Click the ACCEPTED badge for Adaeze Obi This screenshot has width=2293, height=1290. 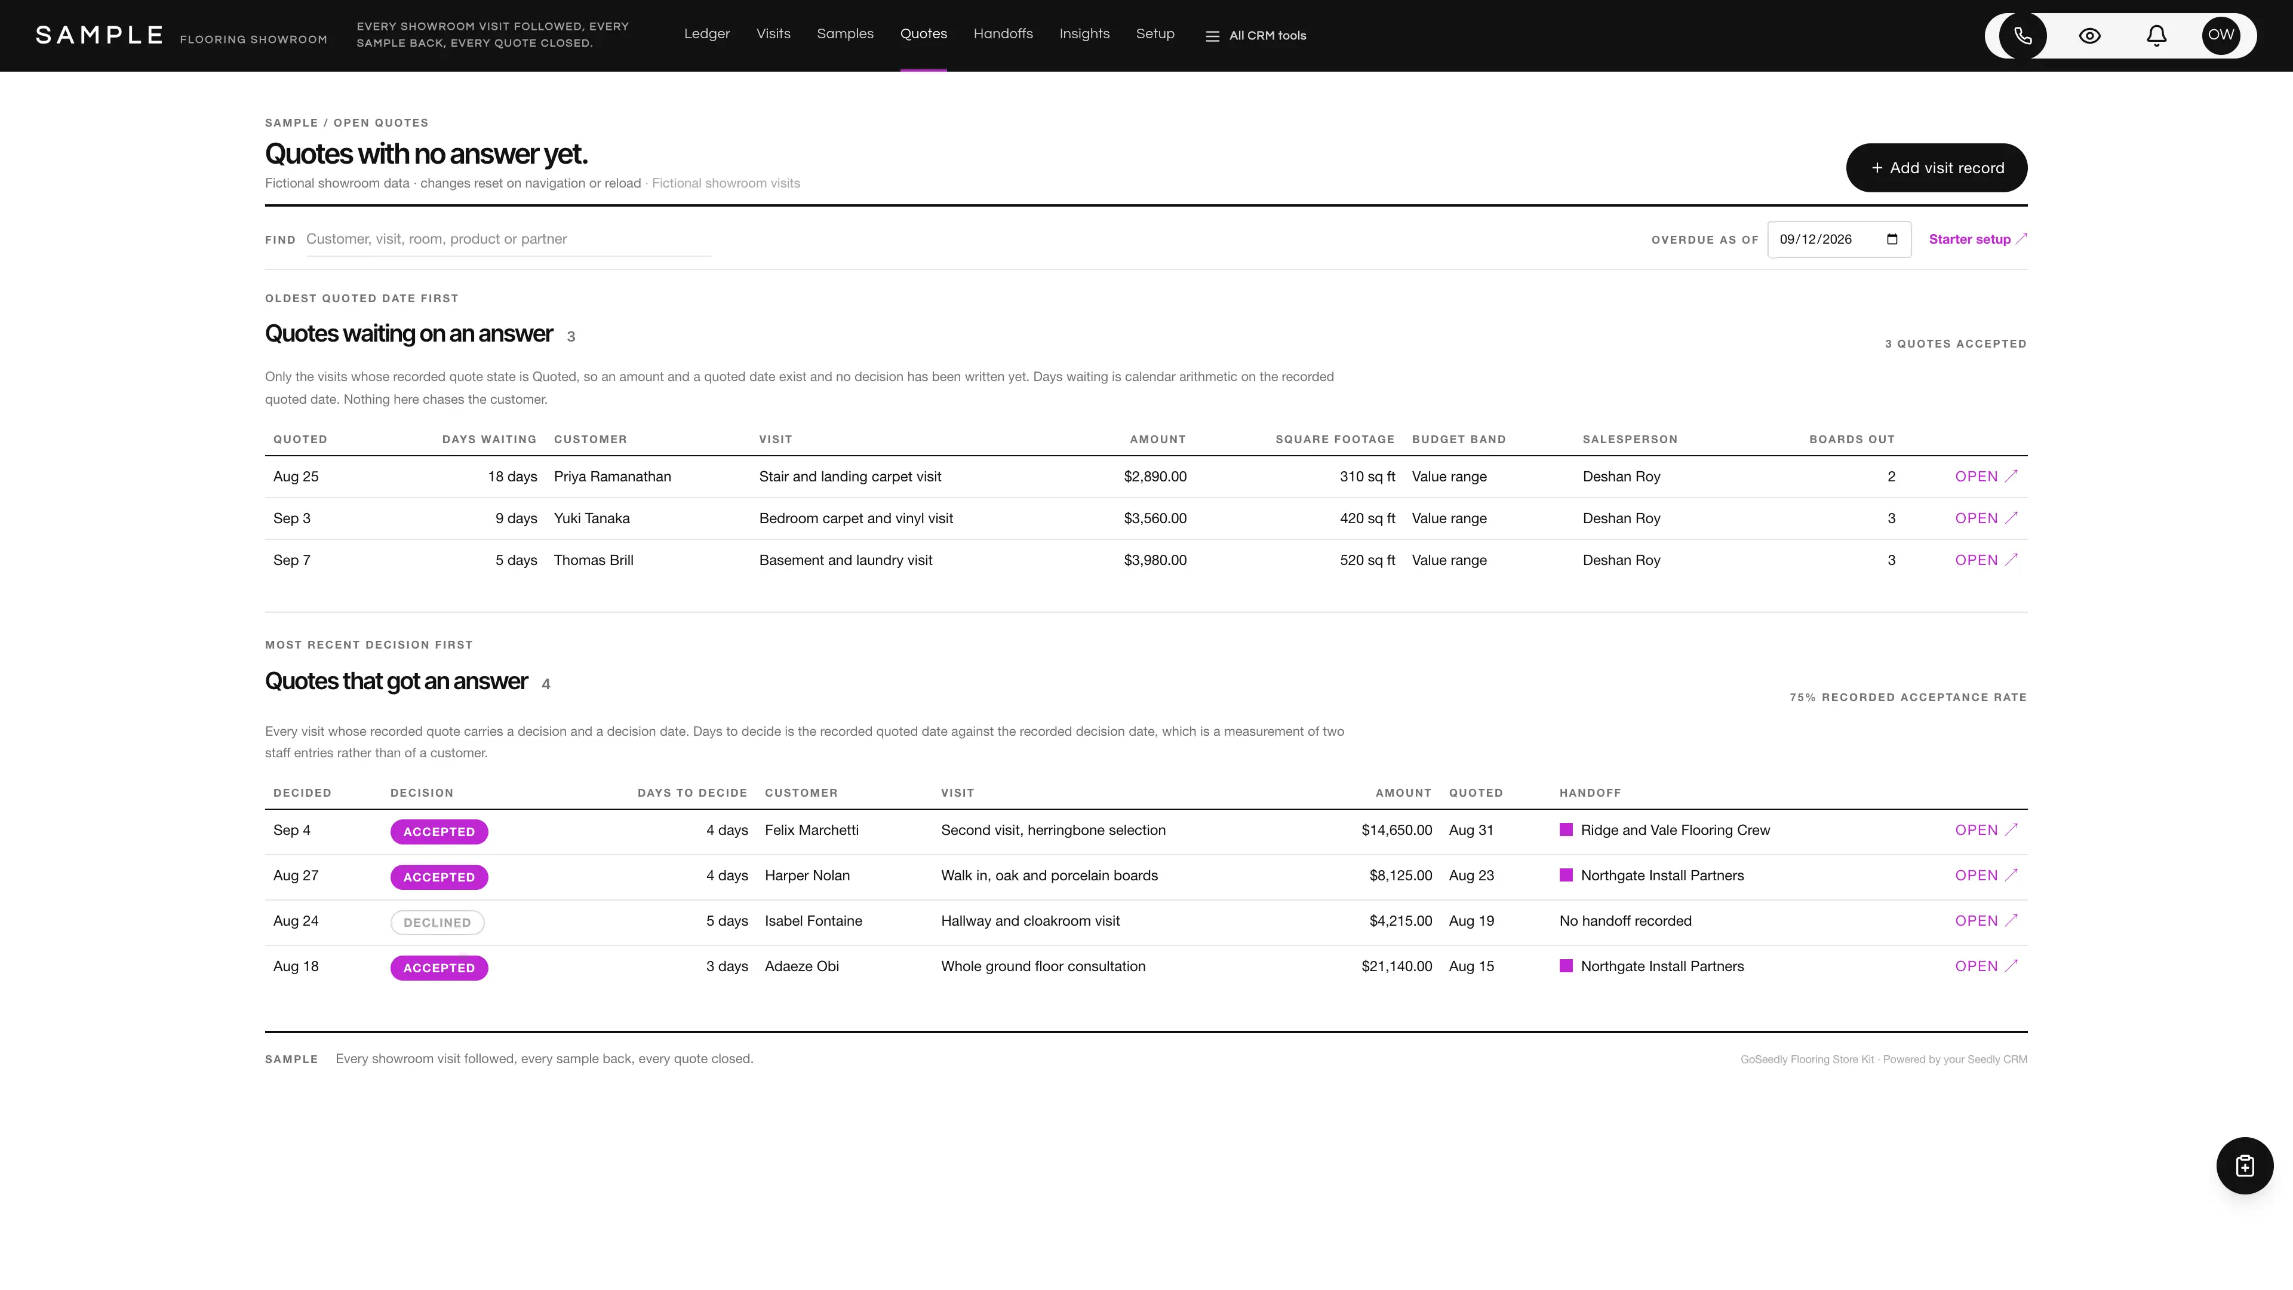(439, 967)
